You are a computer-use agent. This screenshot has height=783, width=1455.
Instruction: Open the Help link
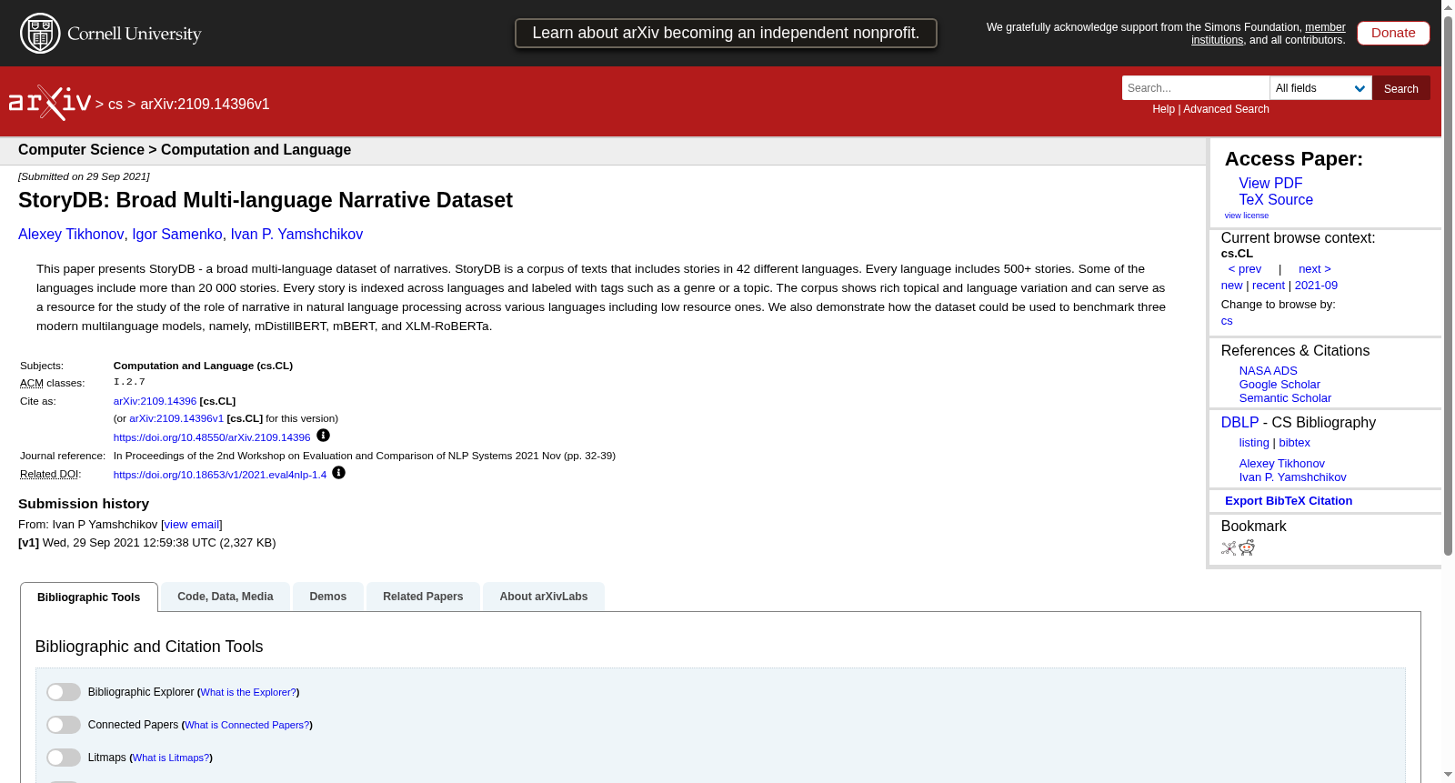point(1164,109)
